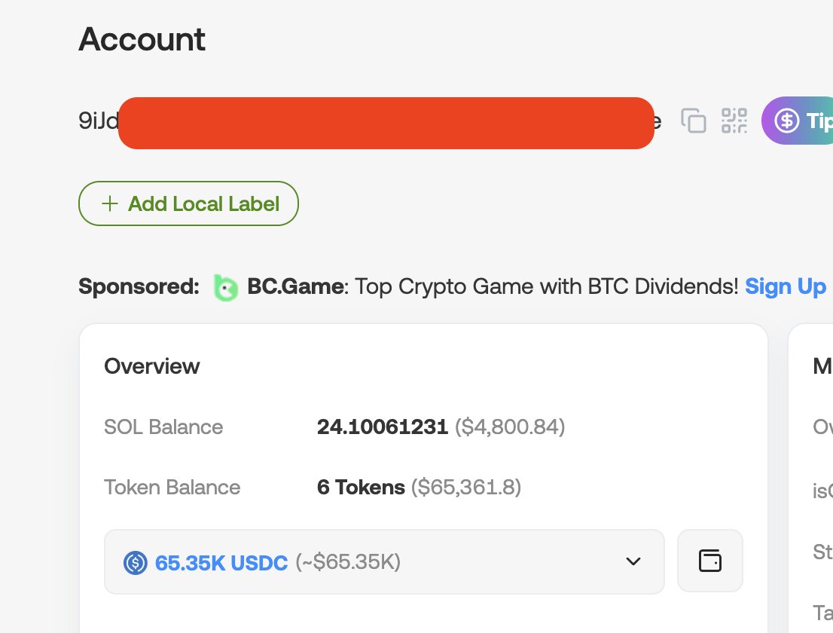Screen dimensions: 833x633
Task: Click the 65.35K USDC token text
Action: click(221, 562)
